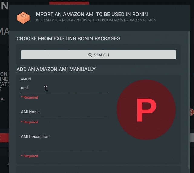194x173 pixels.
Task: Click the grey button at right edge
Action: tap(192, 138)
